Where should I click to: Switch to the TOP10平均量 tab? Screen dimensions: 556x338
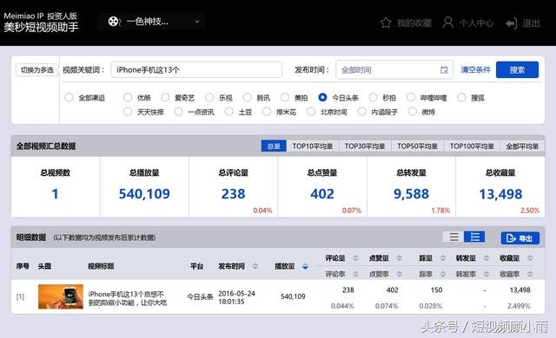click(313, 146)
